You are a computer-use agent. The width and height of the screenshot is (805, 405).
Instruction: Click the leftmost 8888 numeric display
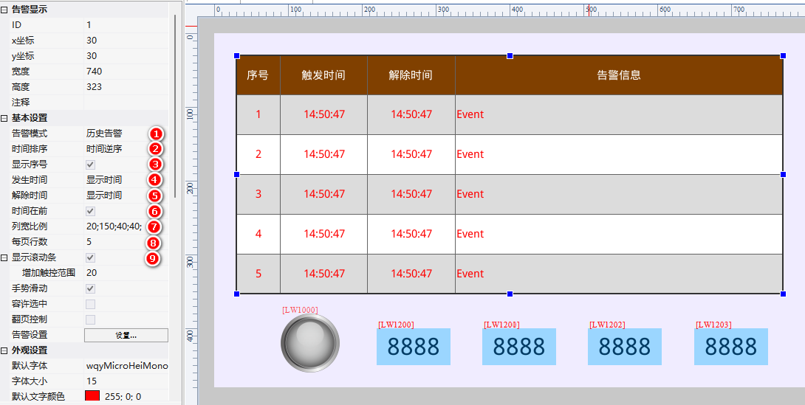point(413,347)
